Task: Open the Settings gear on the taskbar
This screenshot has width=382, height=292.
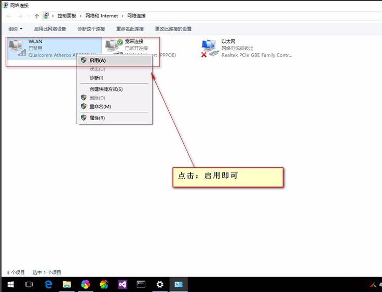Action: (x=160, y=284)
